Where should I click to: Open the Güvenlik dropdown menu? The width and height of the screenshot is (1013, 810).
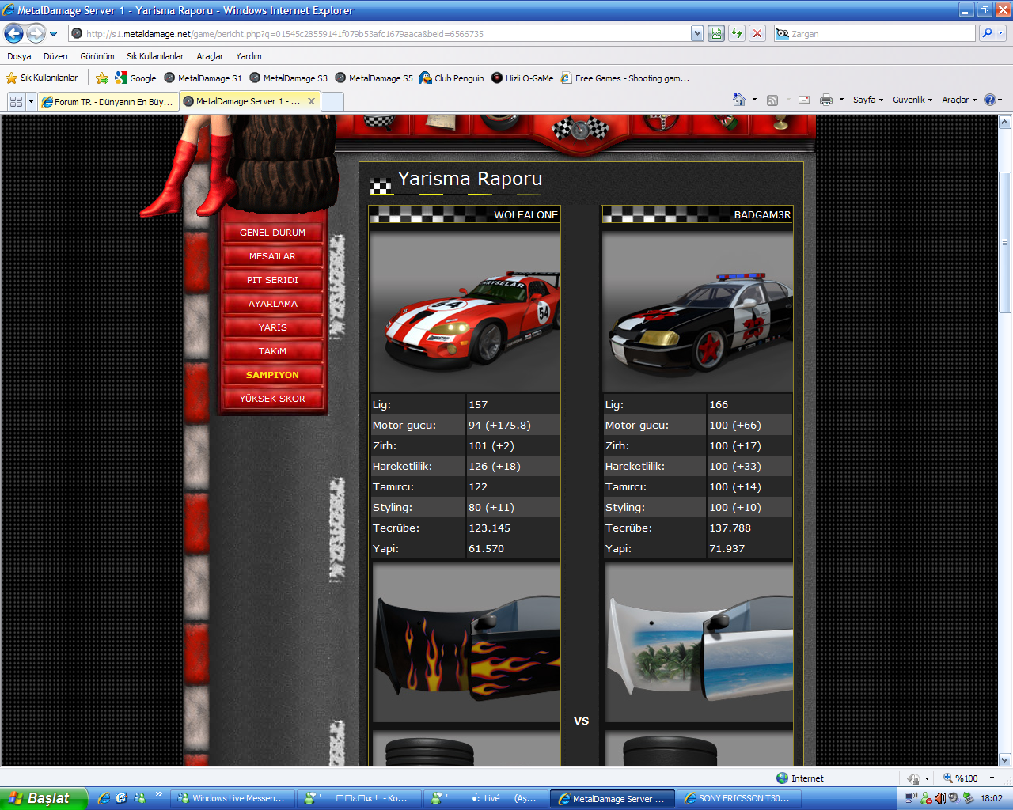tap(912, 100)
